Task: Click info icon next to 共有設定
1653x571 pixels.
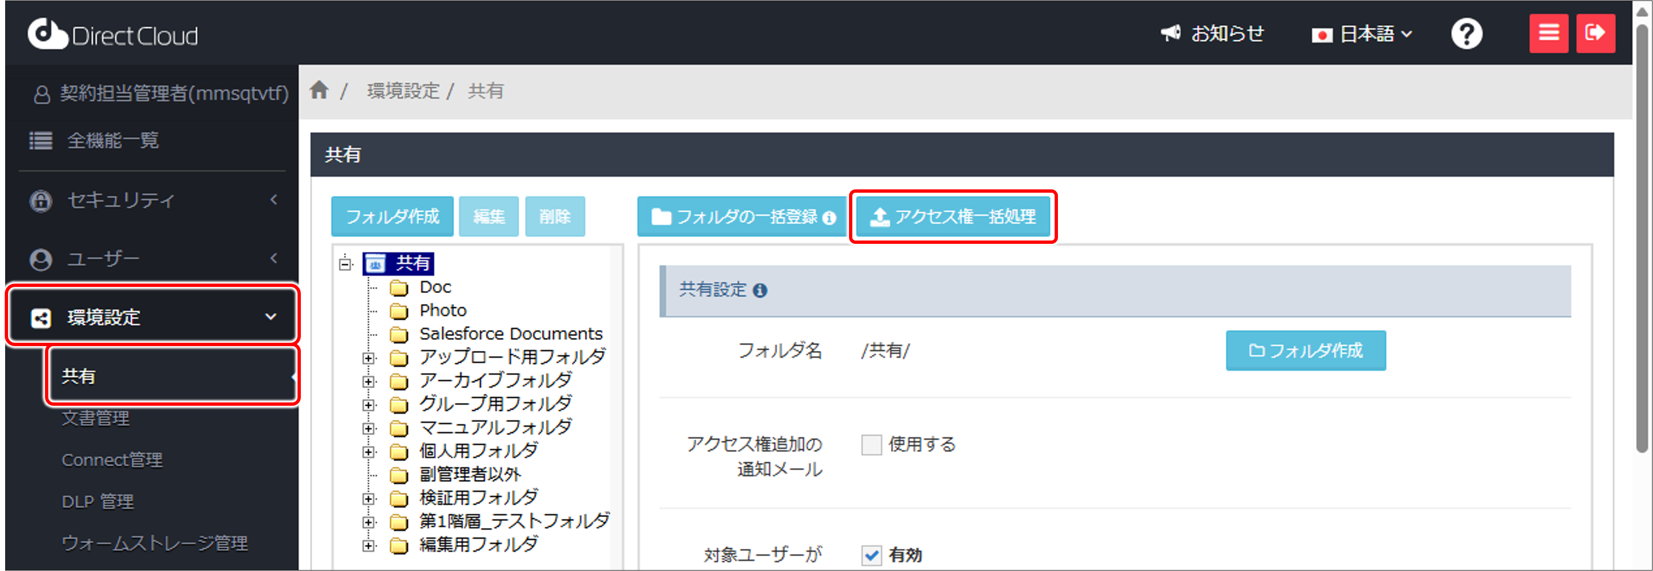Action: [x=760, y=291]
